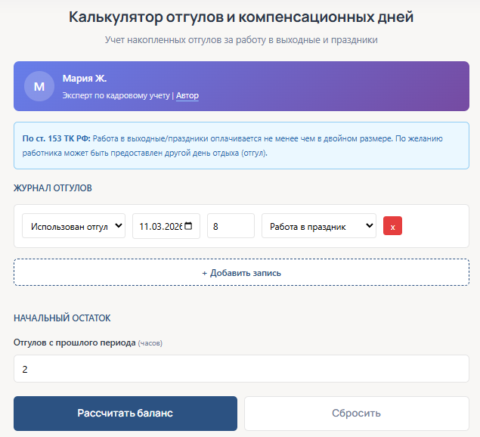This screenshot has width=480, height=437.
Task: Reset the form with "Сбросить"
Action: pos(356,413)
